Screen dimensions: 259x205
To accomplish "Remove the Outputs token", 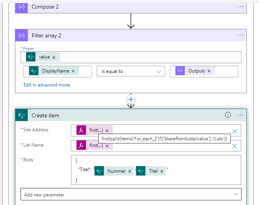I will point(209,71).
